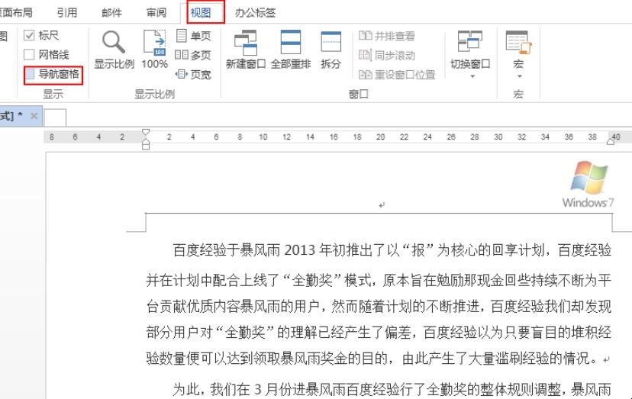Click the first line indent ruler marker
Screen dimensions: 632x399
146,132
